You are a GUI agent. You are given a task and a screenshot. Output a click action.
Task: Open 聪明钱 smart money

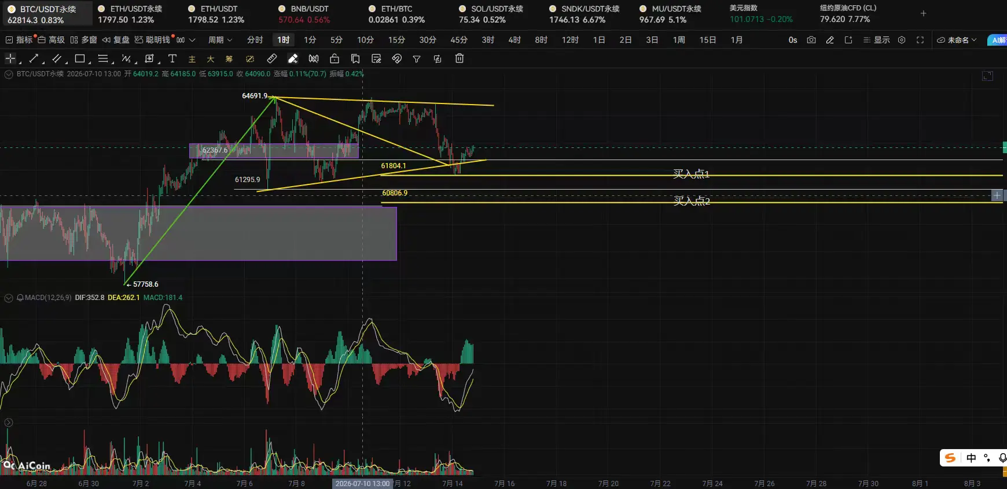coord(153,40)
